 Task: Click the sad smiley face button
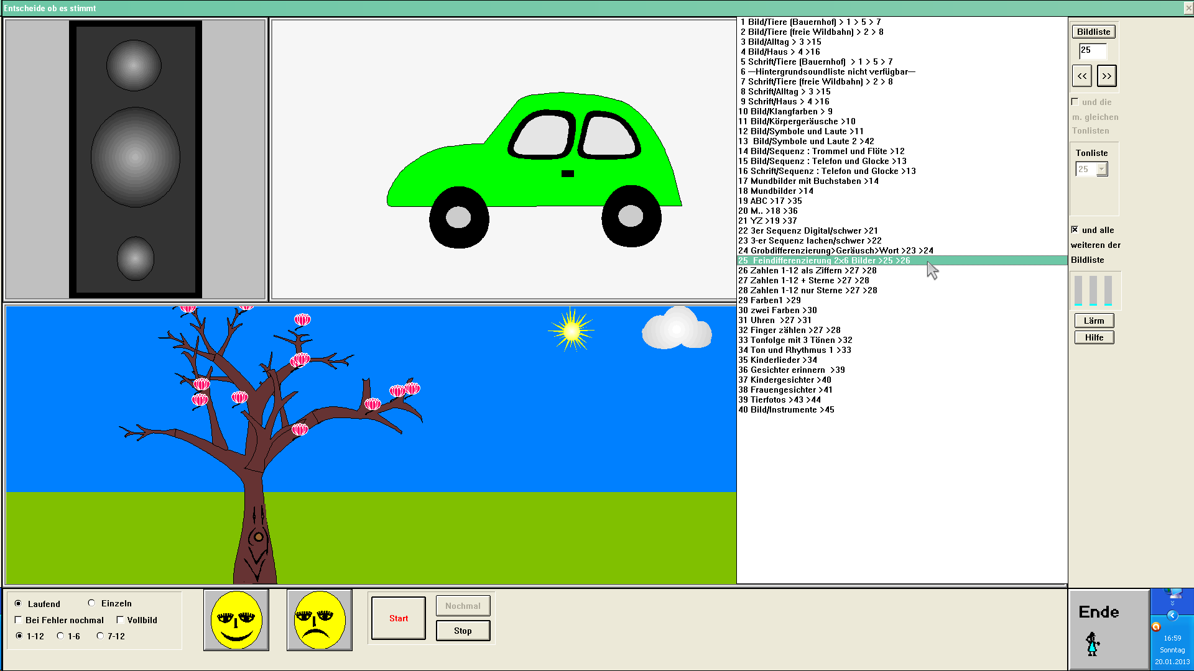pos(319,619)
